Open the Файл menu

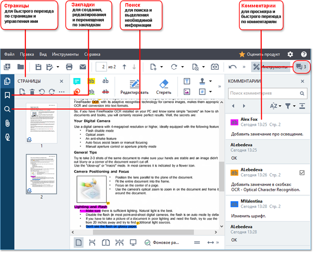9,54
